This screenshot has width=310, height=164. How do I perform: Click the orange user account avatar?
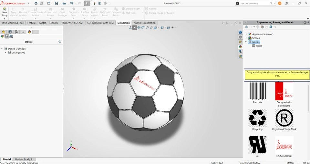[x=280, y=3]
